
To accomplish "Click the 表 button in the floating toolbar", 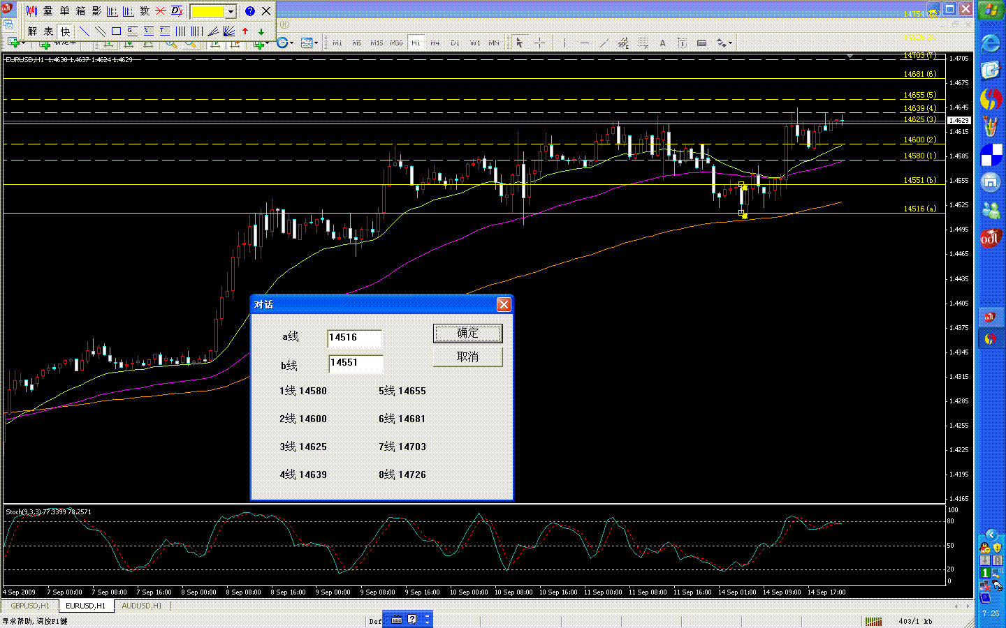I will [x=48, y=31].
